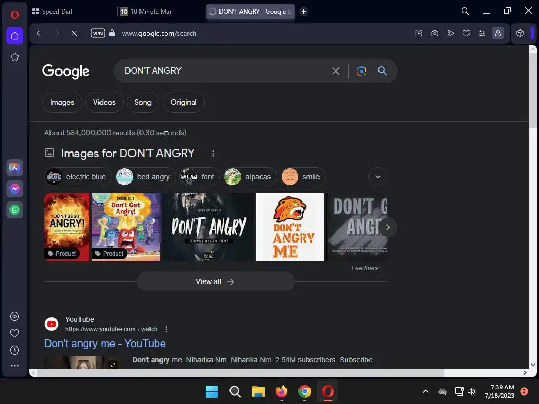Open the snapshot camera tool
539x404 pixels.
(435, 33)
